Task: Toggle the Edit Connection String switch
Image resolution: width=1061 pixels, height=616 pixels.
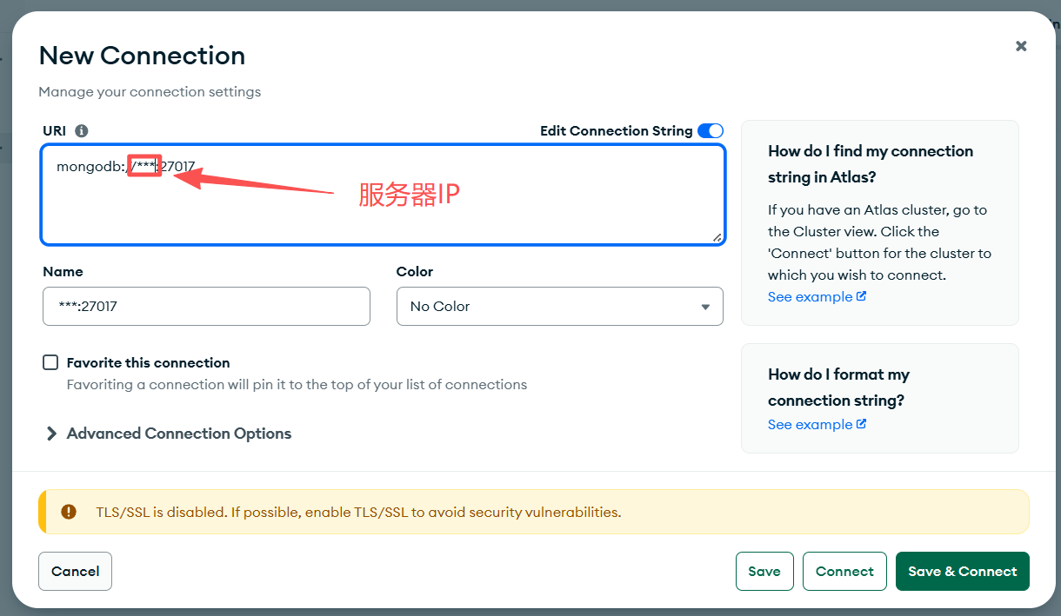Action: tap(710, 131)
